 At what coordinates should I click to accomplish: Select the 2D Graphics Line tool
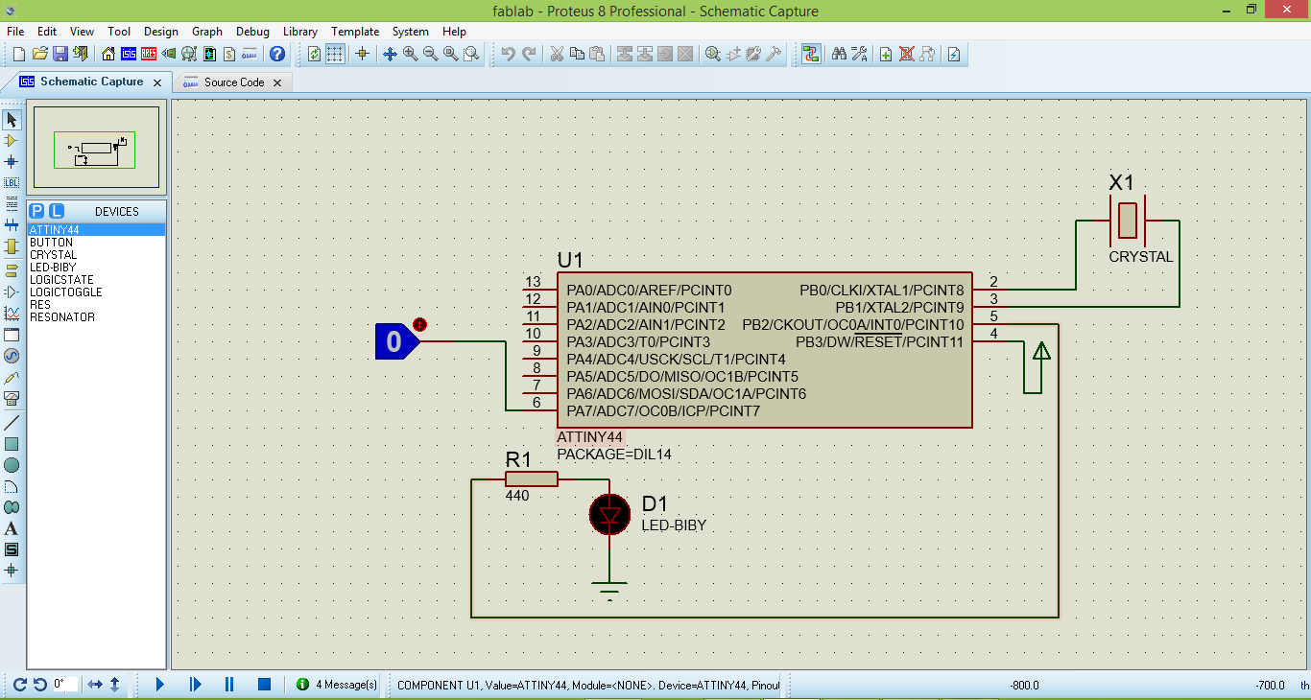pyautogui.click(x=12, y=423)
